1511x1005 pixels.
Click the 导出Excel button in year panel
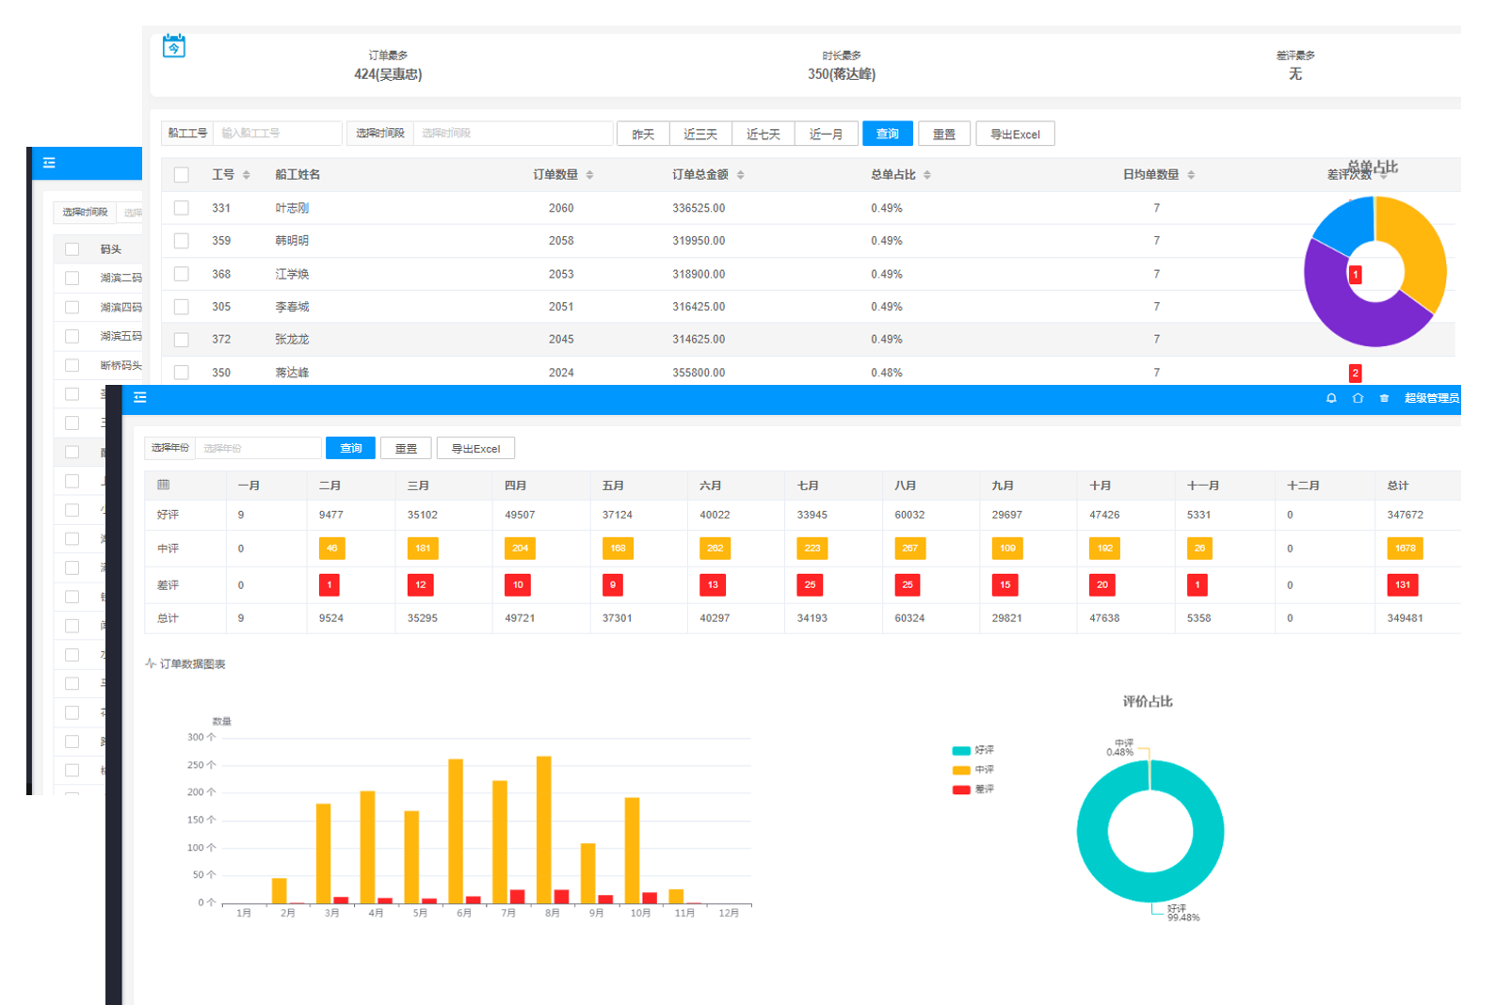(x=475, y=448)
